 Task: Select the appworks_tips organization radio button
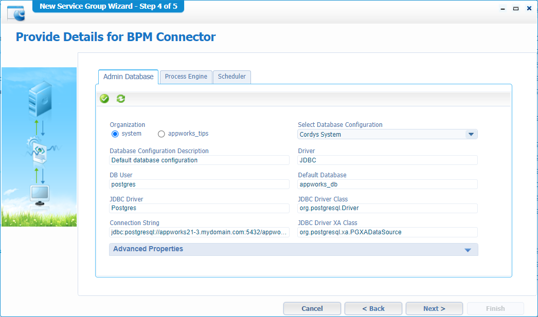click(x=162, y=134)
